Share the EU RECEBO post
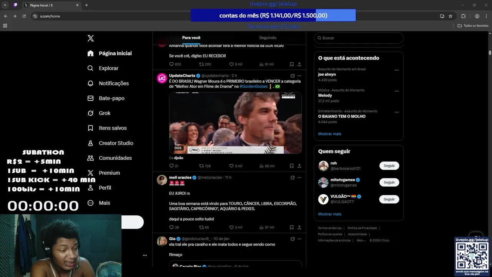This screenshot has height=277, width=492. [x=299, y=64]
